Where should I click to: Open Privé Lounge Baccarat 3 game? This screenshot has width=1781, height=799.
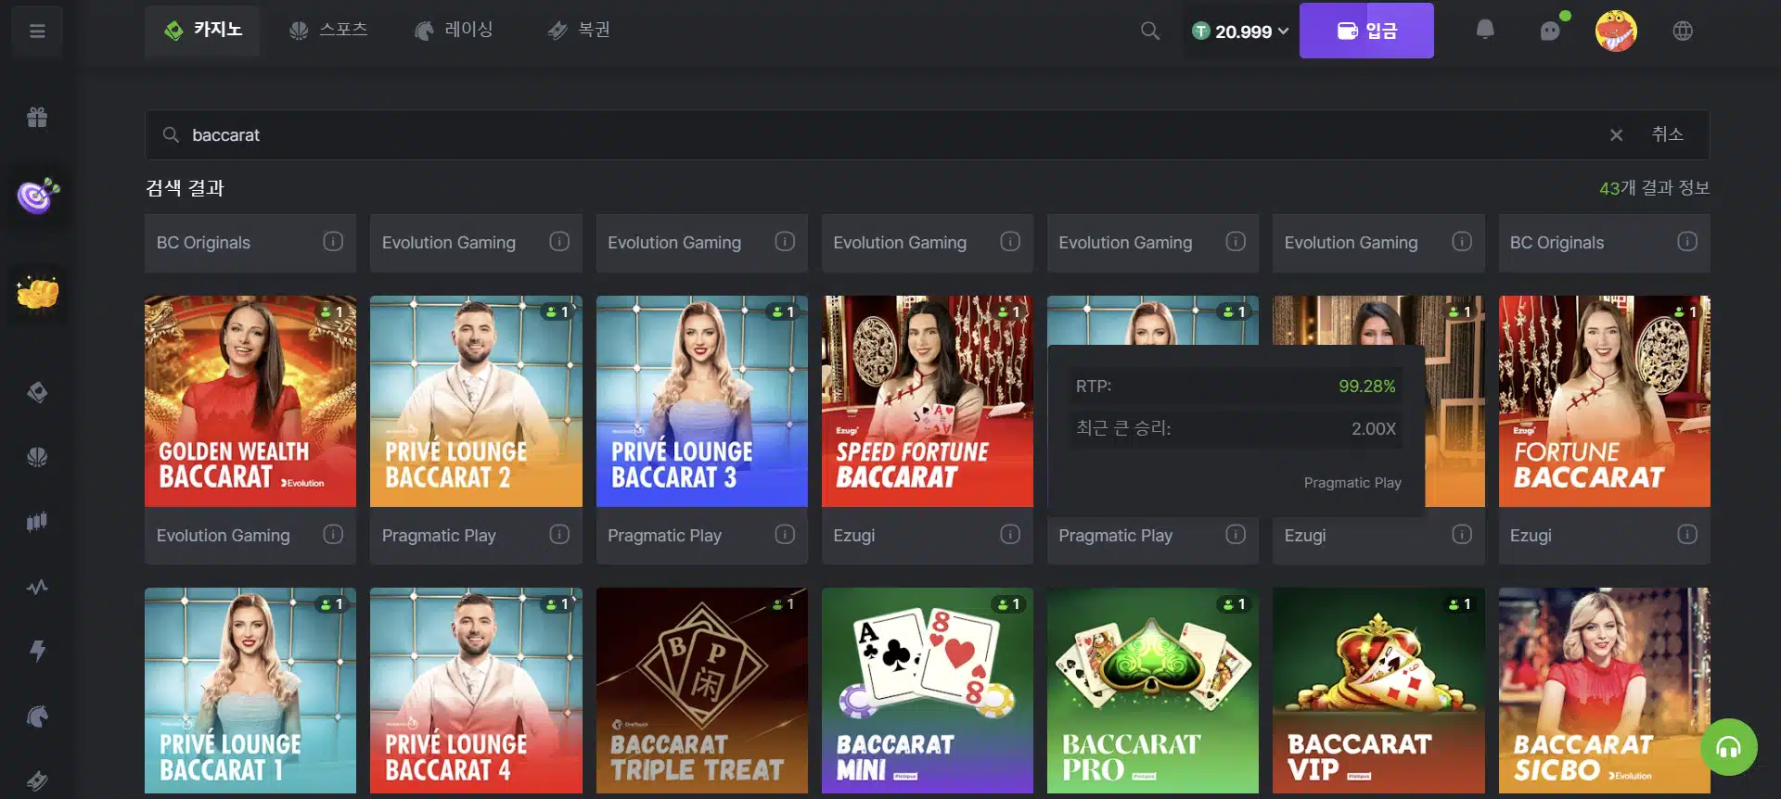pos(702,401)
